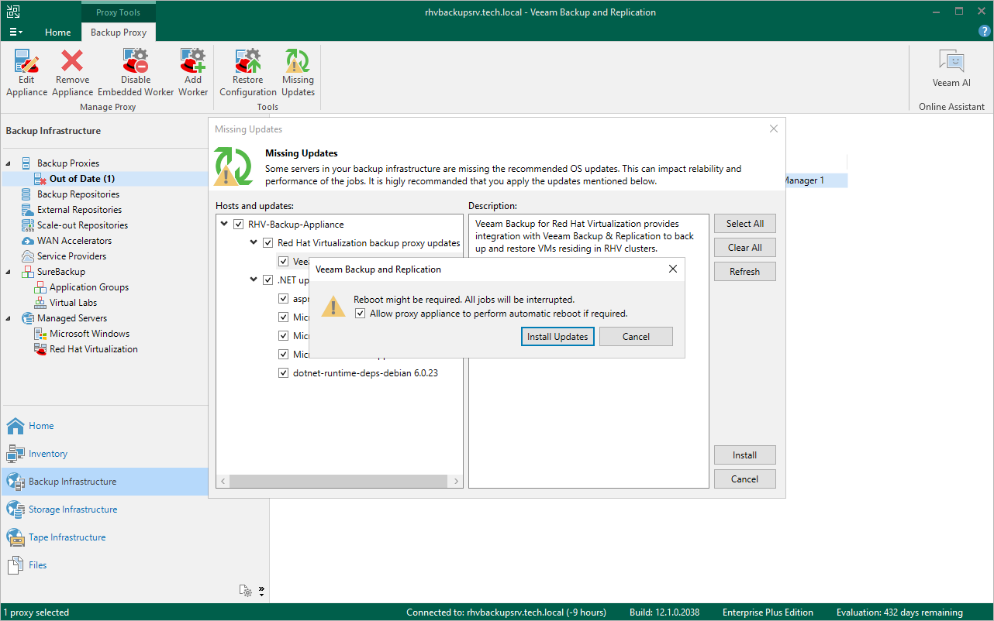Toggle the checkbox for the 'Vee' update
The height and width of the screenshot is (621, 994).
point(283,262)
